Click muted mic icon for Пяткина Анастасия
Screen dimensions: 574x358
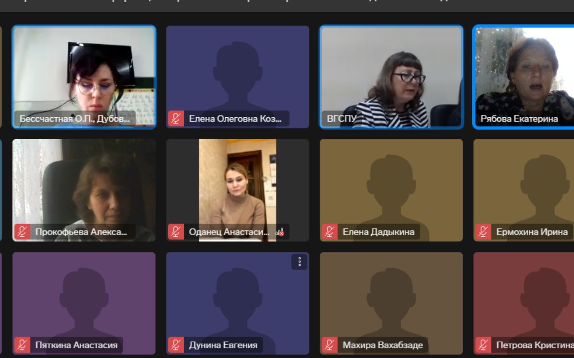[22, 345]
